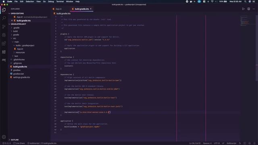Open the Terminal menu

coord(60,2)
